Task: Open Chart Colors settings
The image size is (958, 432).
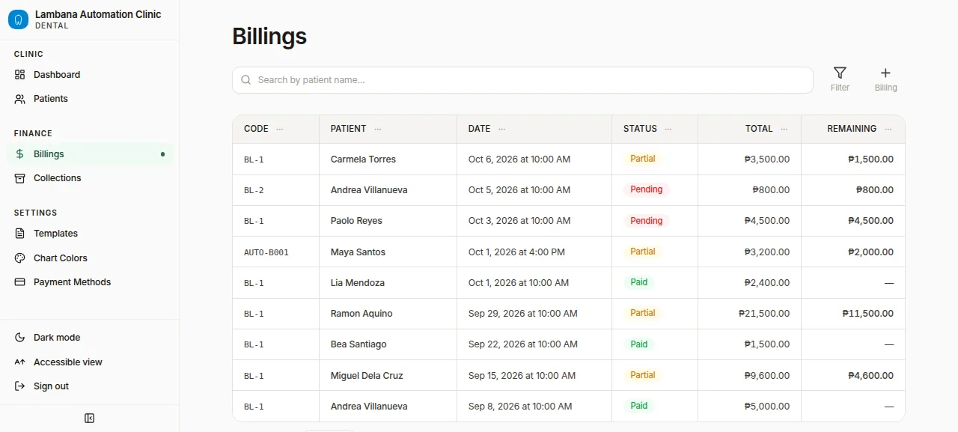Action: point(90,258)
